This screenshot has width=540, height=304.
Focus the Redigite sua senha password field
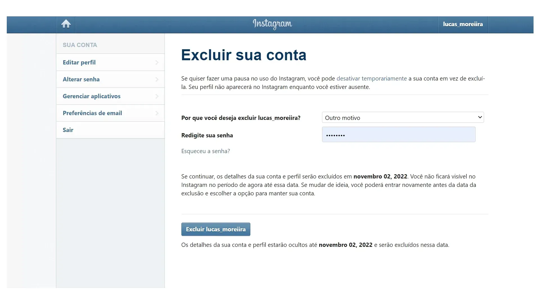coord(399,134)
